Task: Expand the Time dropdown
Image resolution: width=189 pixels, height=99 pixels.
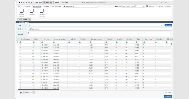Action: click(x=162, y=25)
